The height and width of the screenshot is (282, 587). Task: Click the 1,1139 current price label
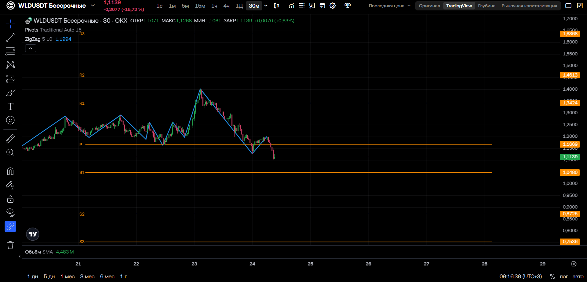pyautogui.click(x=570, y=157)
